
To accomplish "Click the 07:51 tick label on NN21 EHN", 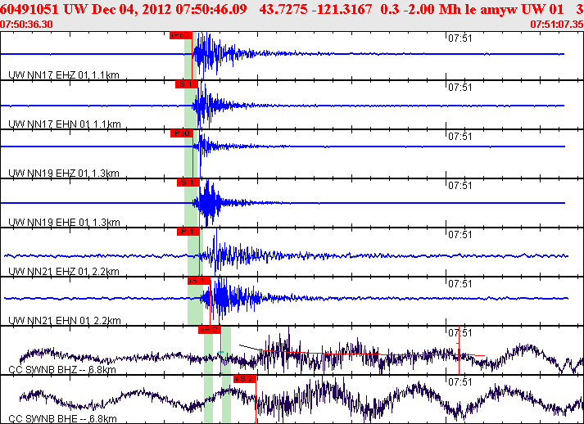I will (x=460, y=284).
